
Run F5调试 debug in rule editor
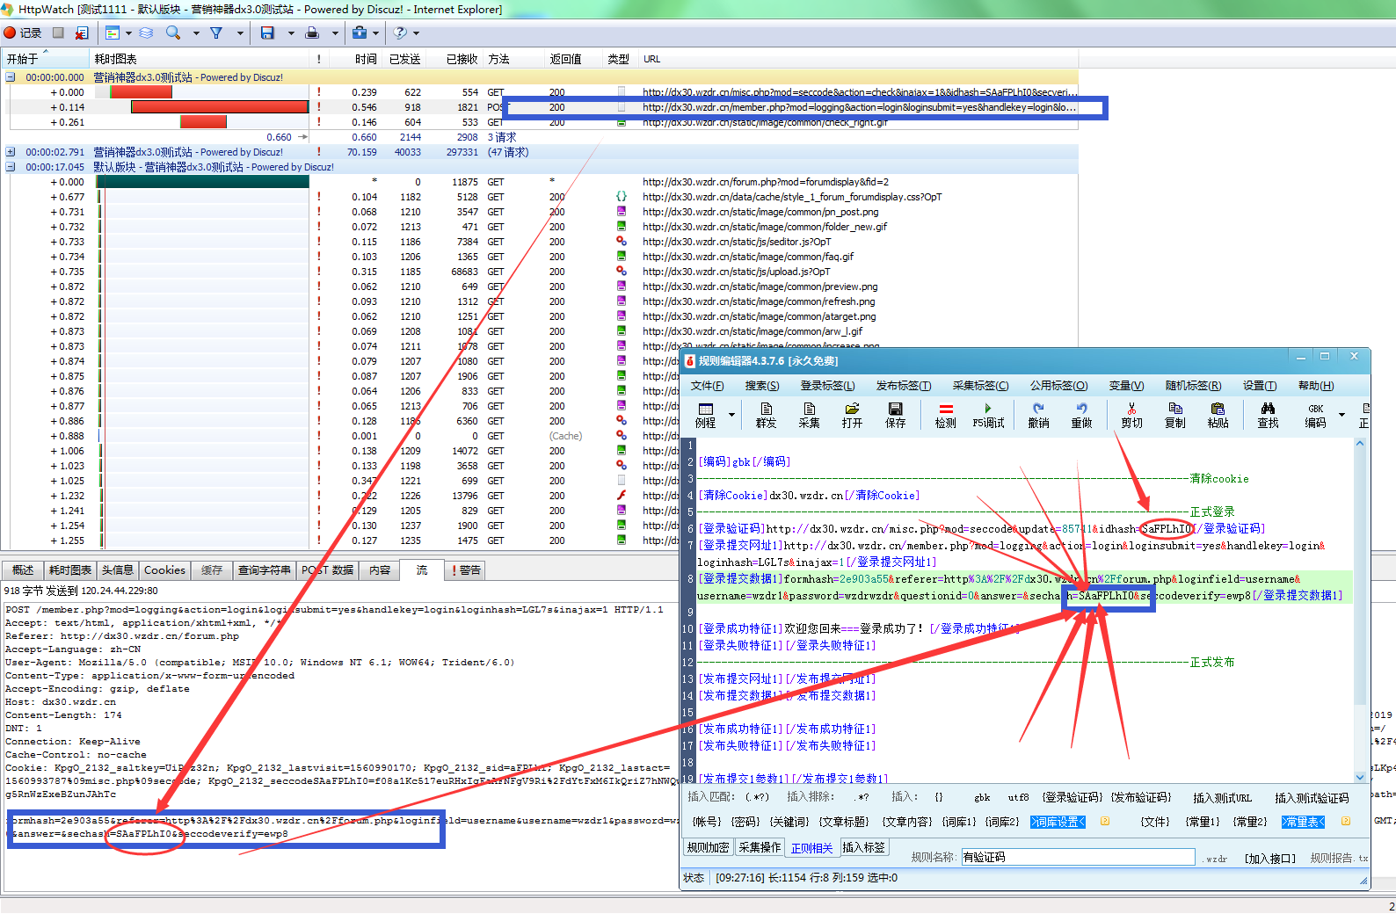coord(988,415)
